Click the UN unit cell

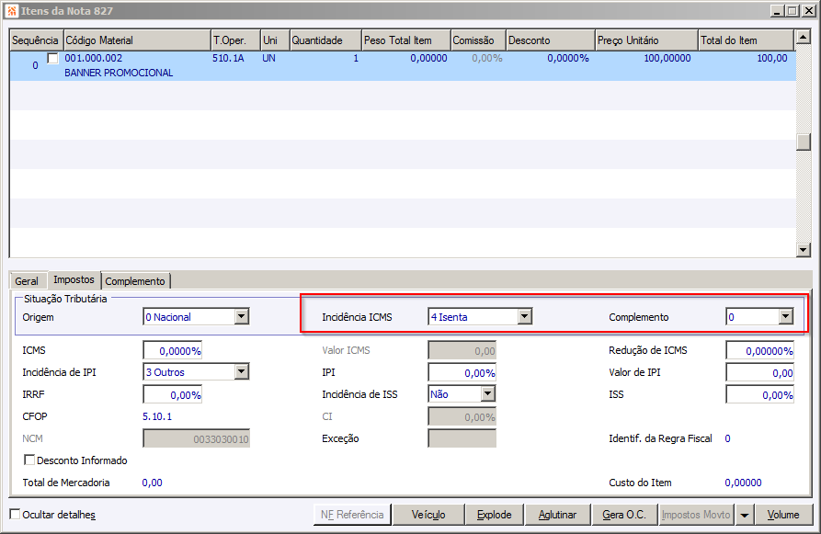268,58
